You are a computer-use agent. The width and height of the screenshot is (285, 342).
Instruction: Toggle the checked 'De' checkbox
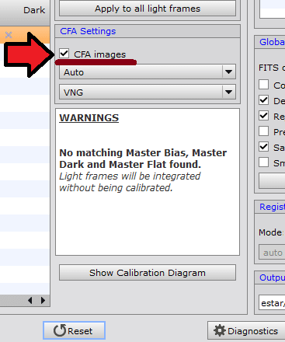point(263,100)
